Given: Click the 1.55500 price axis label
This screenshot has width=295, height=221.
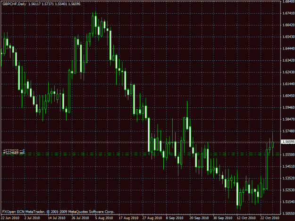Looking at the screenshot, I should click(x=288, y=155).
